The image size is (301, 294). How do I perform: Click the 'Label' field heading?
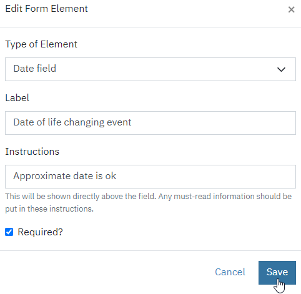coord(17,98)
